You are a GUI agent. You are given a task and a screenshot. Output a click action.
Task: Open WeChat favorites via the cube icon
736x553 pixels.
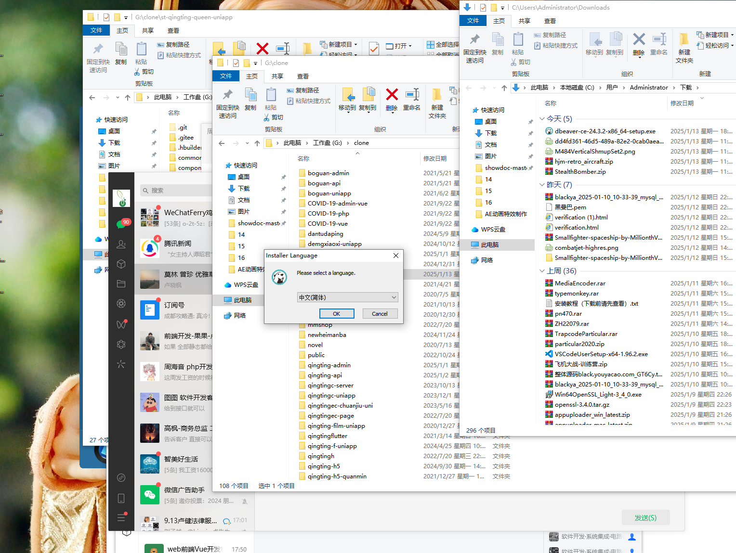click(121, 264)
